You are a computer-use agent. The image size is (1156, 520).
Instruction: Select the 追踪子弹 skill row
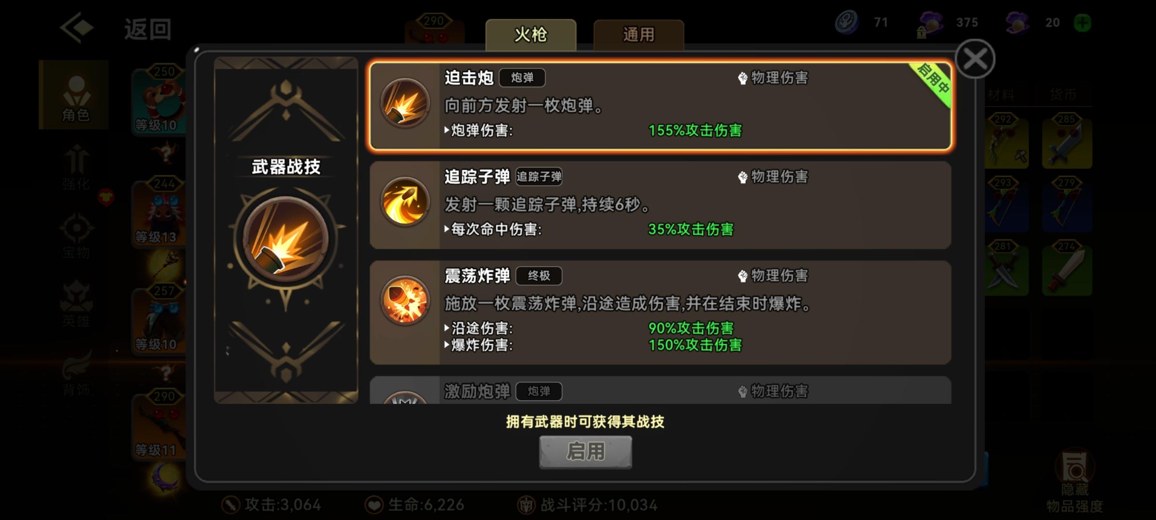pos(660,205)
